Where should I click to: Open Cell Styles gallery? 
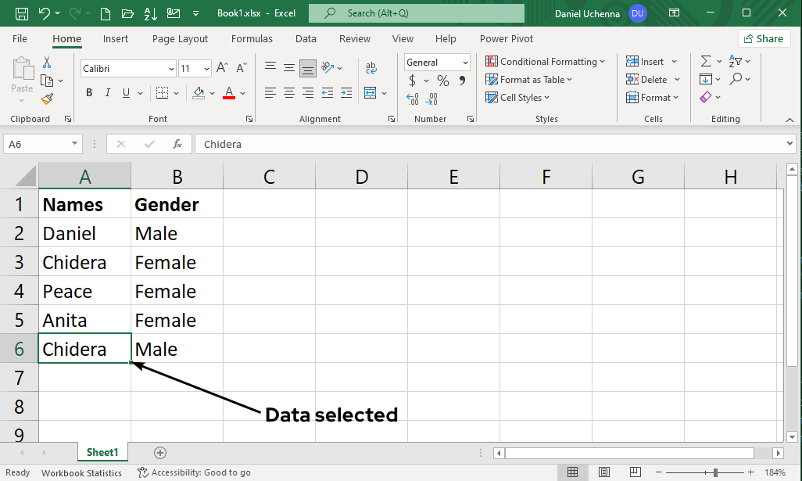click(x=517, y=97)
